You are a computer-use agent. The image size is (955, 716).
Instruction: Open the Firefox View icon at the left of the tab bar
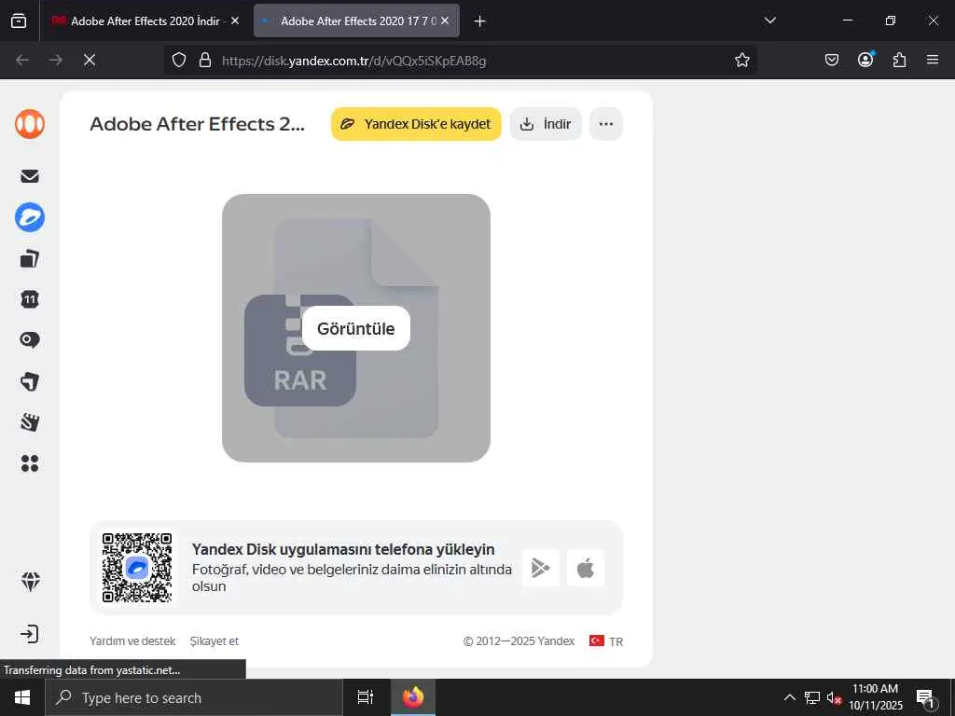[x=19, y=21]
